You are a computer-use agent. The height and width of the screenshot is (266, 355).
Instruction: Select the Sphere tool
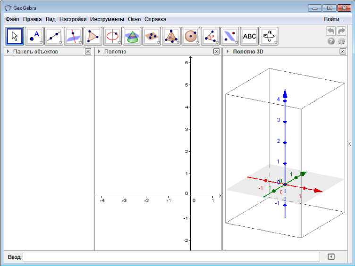[x=191, y=36]
